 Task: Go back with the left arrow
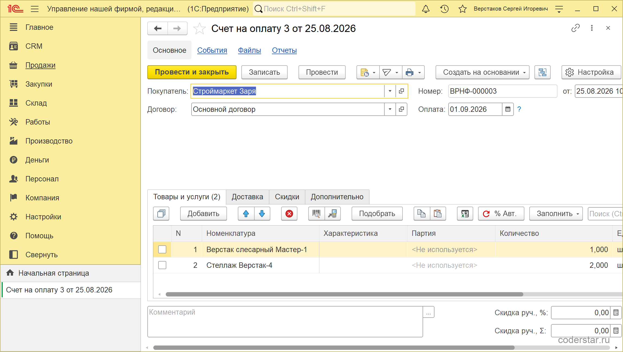click(x=158, y=28)
